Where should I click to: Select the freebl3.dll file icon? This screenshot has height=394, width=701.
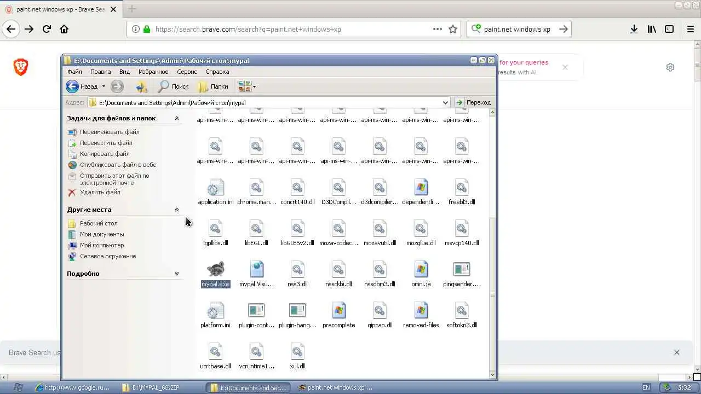[462, 187]
